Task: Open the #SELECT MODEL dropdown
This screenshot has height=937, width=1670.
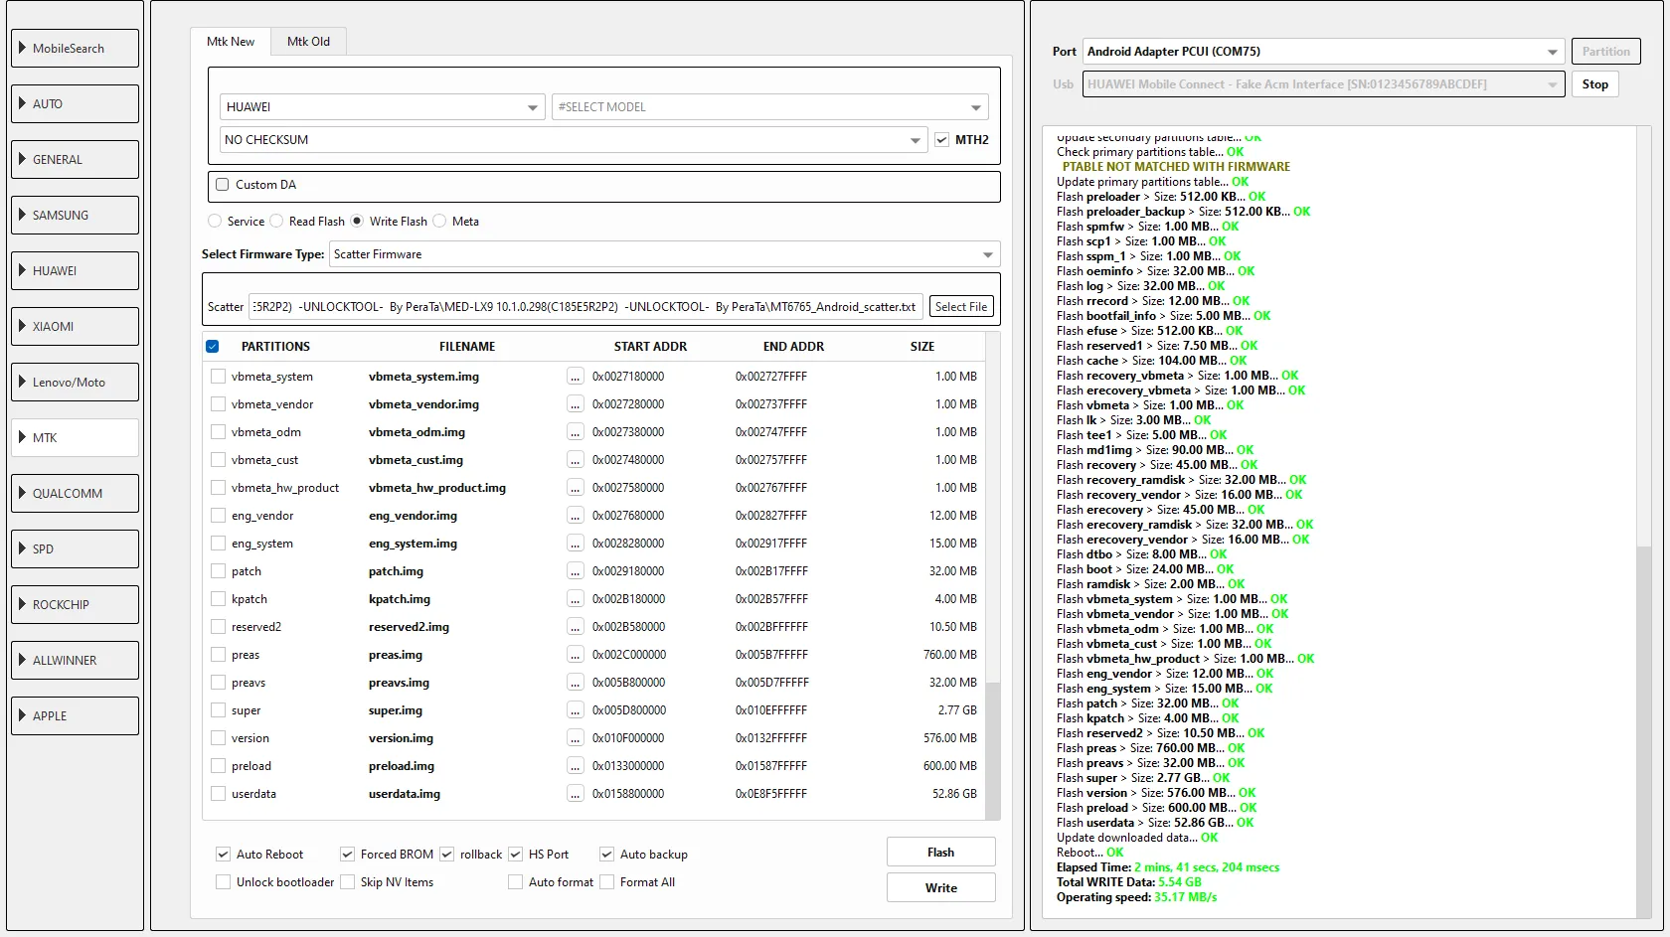Action: click(x=769, y=107)
